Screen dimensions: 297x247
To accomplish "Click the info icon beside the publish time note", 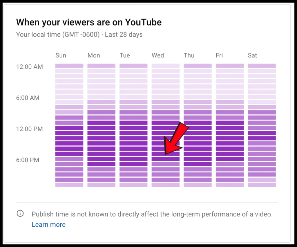I will pyautogui.click(x=20, y=213).
